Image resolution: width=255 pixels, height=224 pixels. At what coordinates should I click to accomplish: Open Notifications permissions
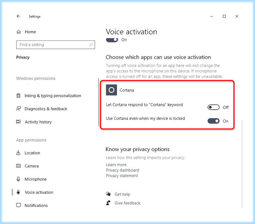36,205
